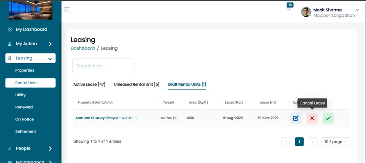Viewport: 366px width, 163px height.
Task: Go to My Dashboard menu item
Action: point(31,30)
